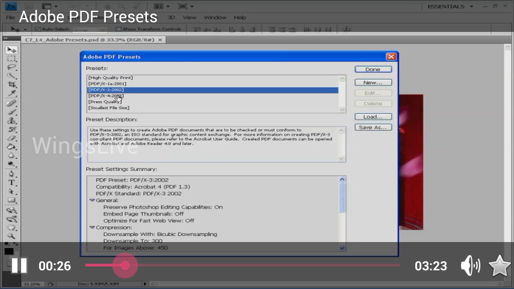Select the Pen tool
The image size is (514, 289).
point(11,174)
